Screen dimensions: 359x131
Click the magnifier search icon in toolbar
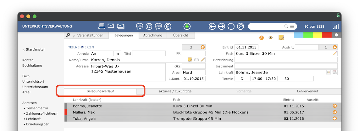coord(240,26)
